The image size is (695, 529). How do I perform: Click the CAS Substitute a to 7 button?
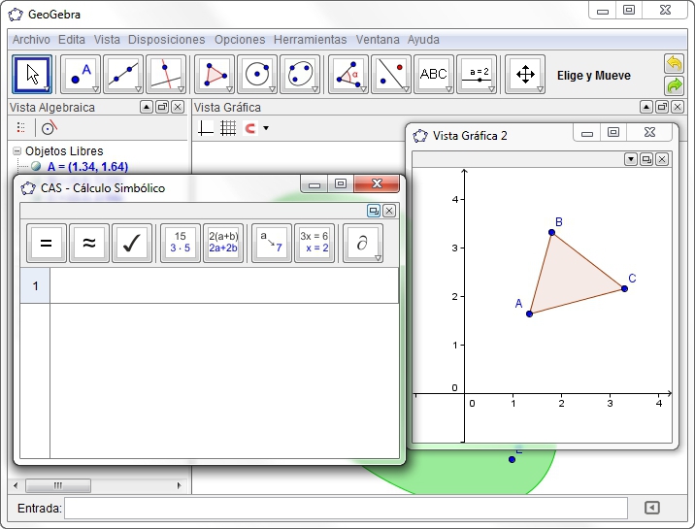pos(272,244)
